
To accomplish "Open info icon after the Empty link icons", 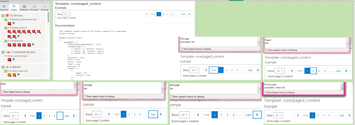I will point(33,44).
